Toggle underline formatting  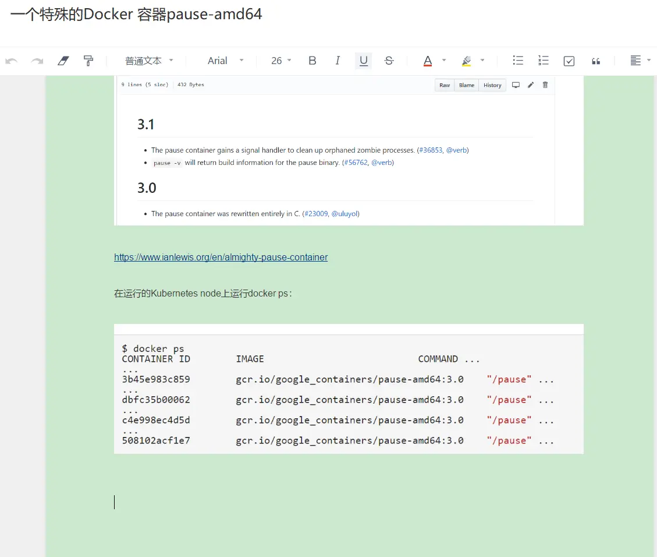[363, 61]
